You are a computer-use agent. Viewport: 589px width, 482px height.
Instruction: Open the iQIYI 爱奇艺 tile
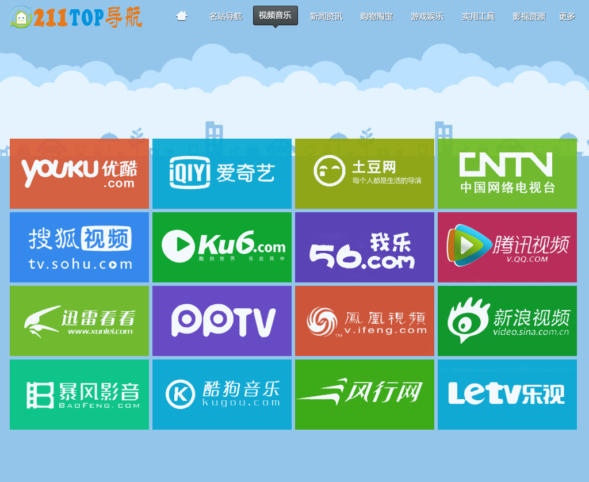(222, 174)
